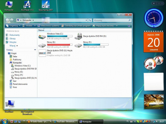Select Seba in the folder tree
The width and height of the screenshot is (166, 124).
tap(15, 57)
